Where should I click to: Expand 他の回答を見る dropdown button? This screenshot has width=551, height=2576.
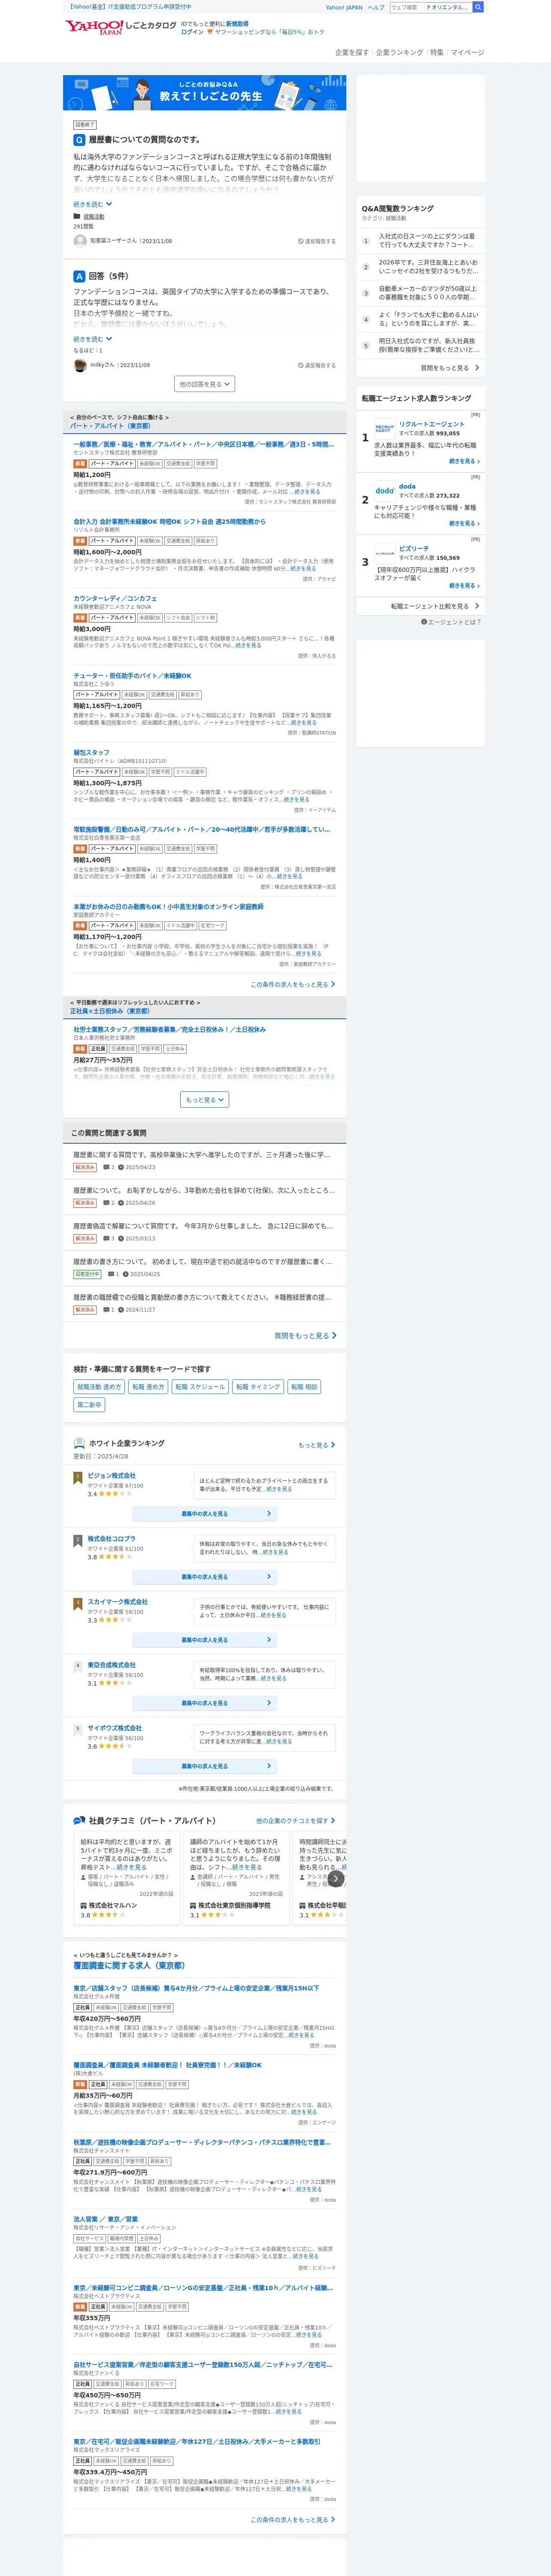(205, 384)
